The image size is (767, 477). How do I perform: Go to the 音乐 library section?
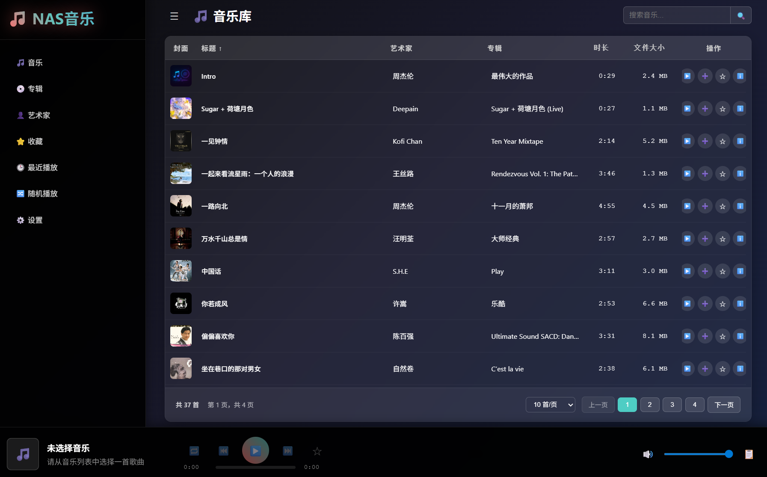pos(36,62)
